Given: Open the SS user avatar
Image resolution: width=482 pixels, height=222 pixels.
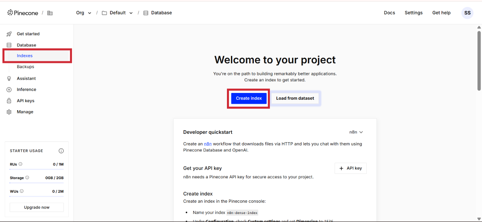Looking at the screenshot, I should (467, 13).
